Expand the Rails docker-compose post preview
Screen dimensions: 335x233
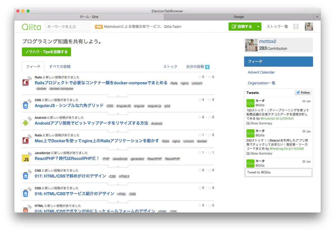(118, 96)
